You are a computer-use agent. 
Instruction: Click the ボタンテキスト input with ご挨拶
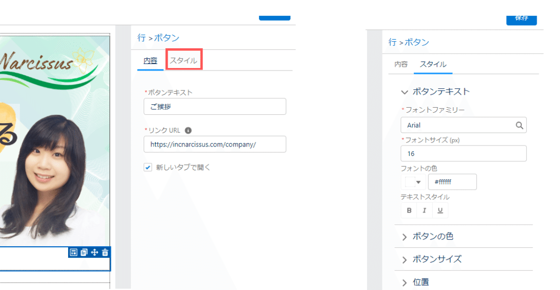pos(215,106)
